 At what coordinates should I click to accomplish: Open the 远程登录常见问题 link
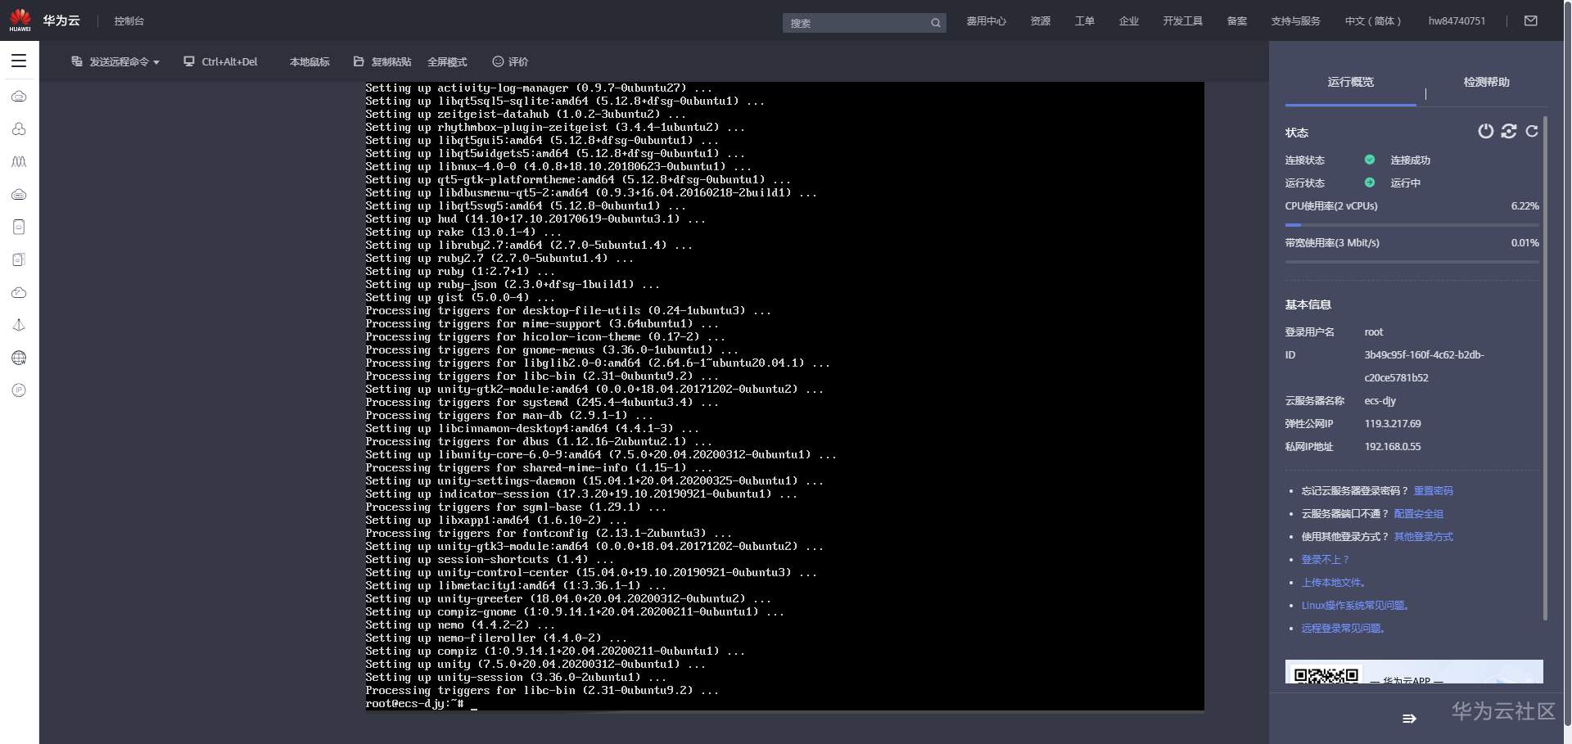coord(1344,629)
